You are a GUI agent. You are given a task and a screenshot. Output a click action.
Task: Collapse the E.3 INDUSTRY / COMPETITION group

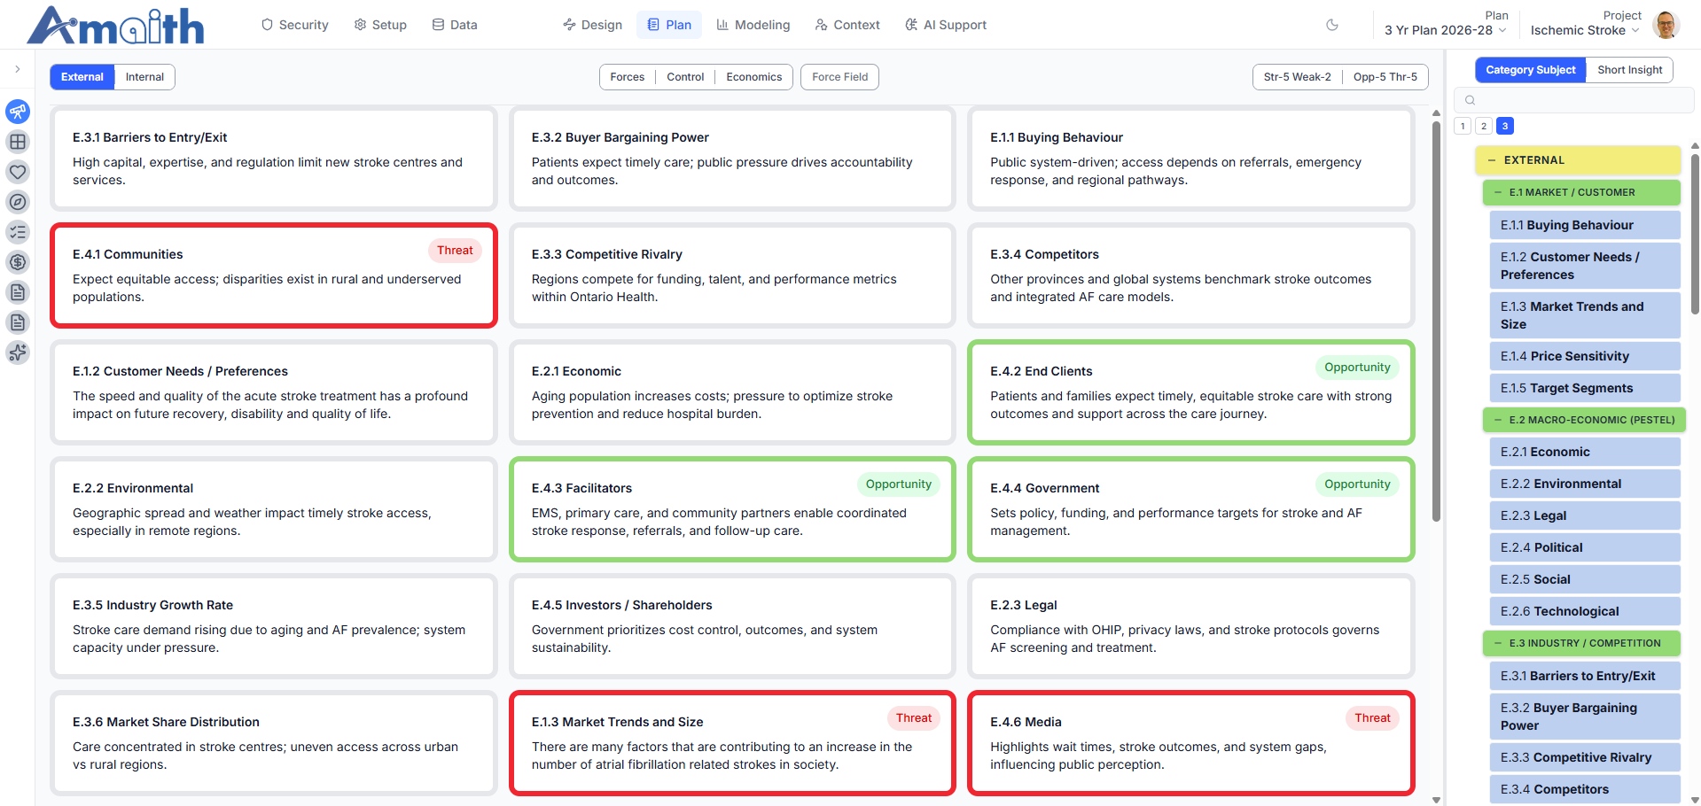tap(1498, 643)
